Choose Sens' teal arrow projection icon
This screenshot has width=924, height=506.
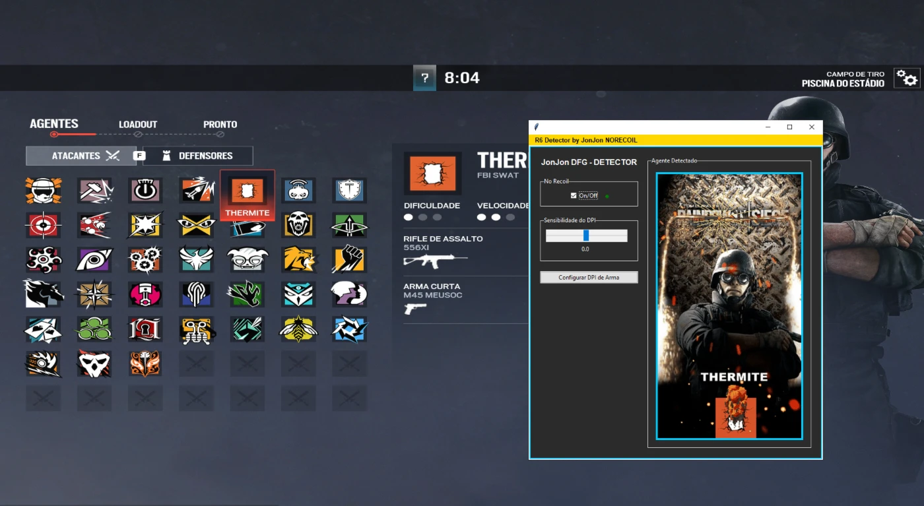click(x=247, y=329)
